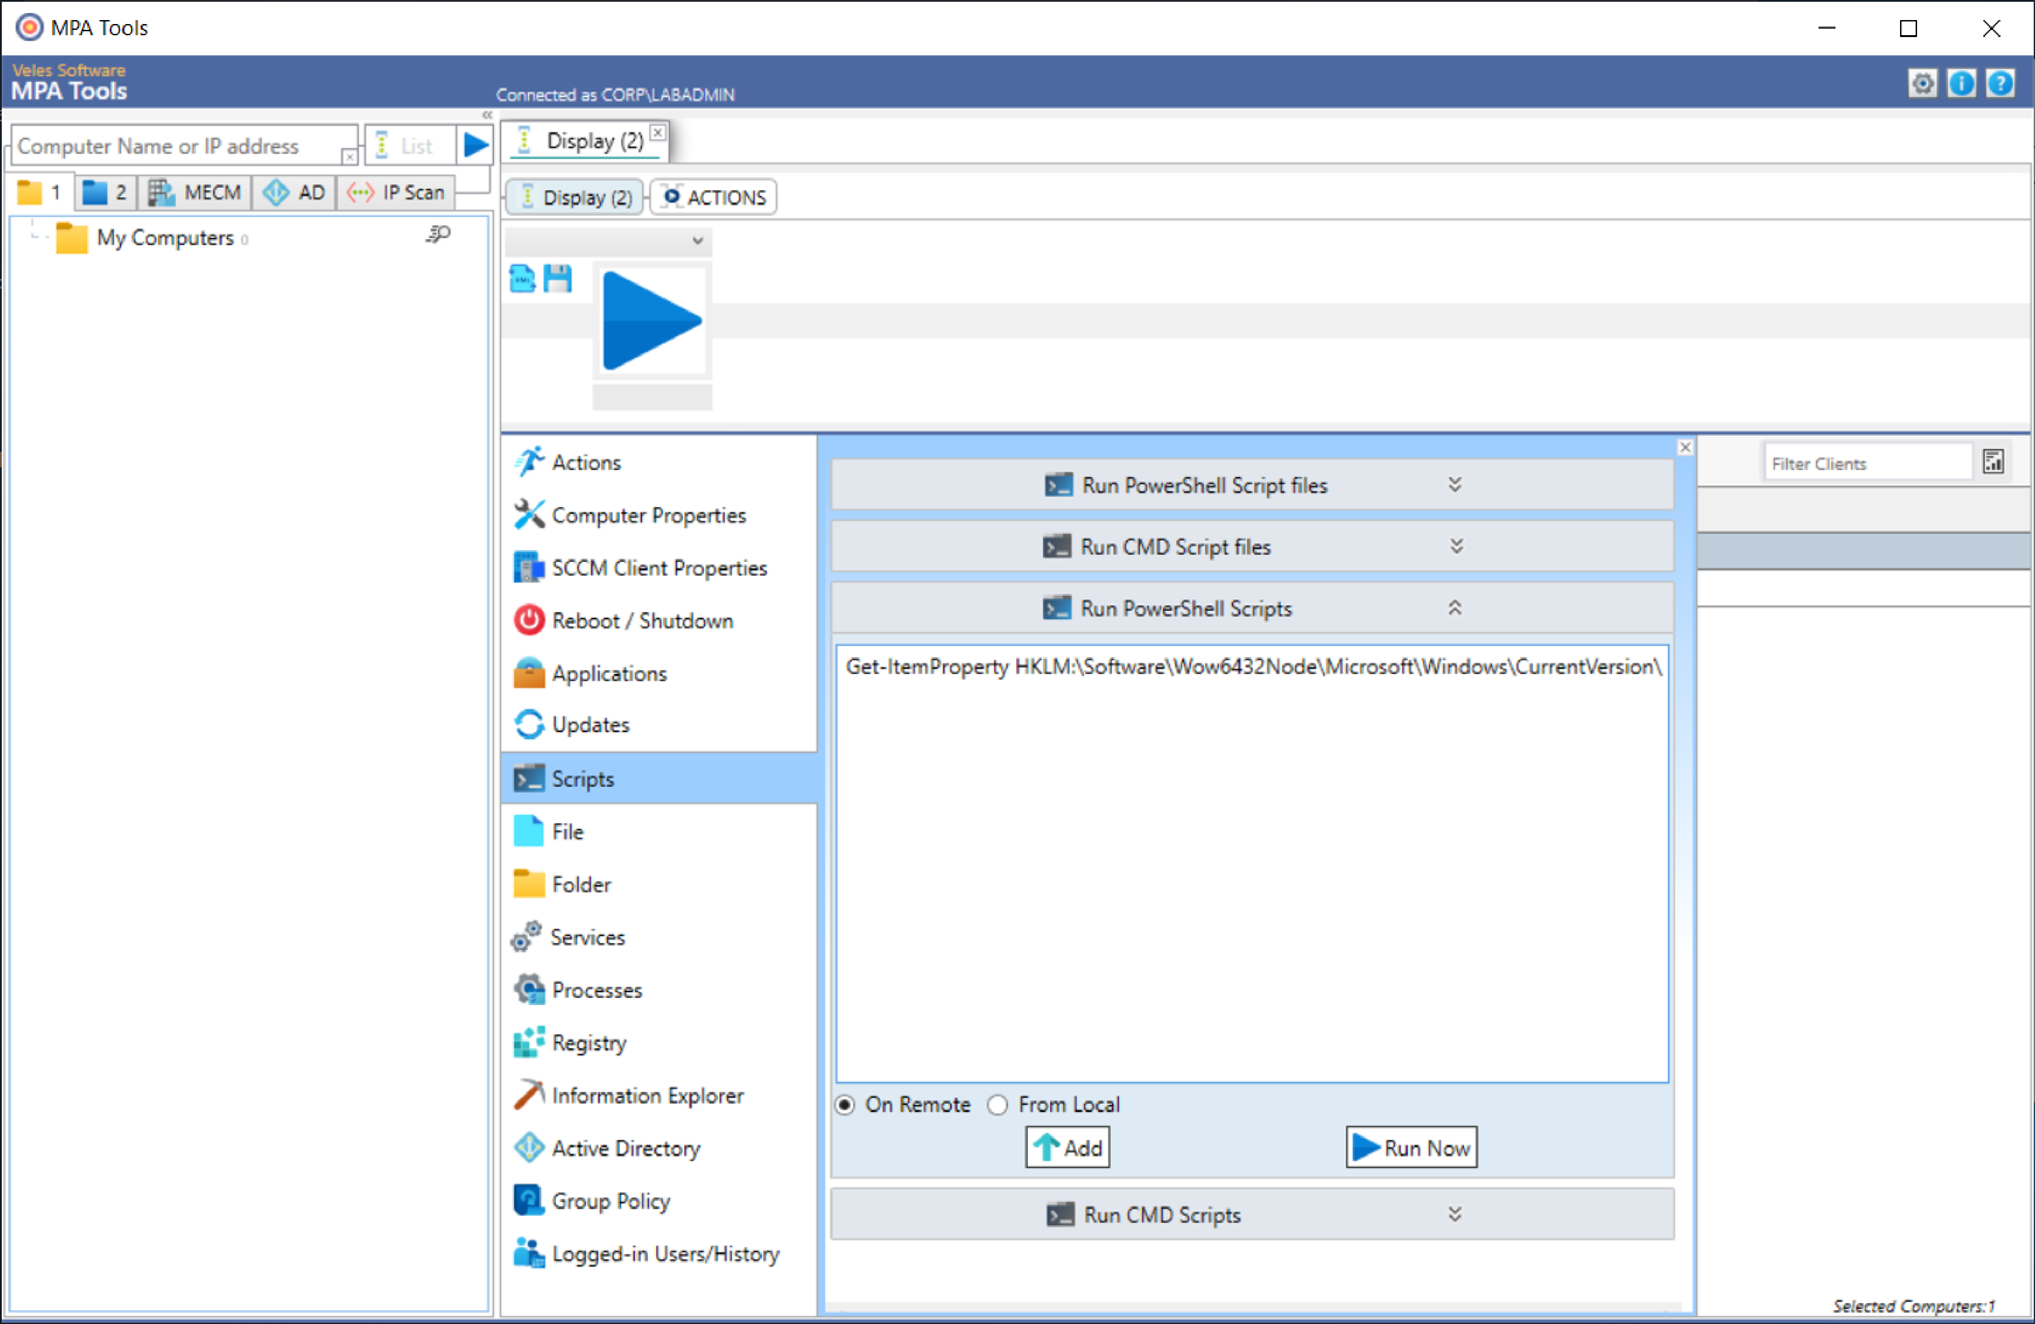
Task: Select the inner Display (2) sub-tab
Action: 576,198
